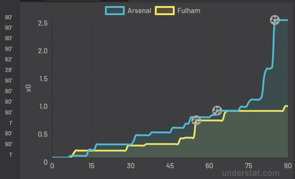Screen dimensions: 295x179
Task: Click the goal ball marker near minute 63
Action: [217, 110]
